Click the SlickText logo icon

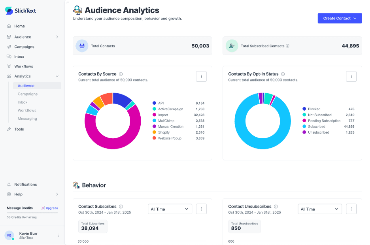pos(9,10)
